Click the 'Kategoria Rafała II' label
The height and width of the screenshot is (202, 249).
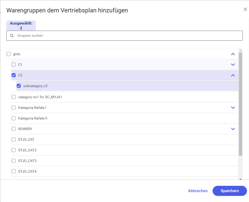click(32, 118)
